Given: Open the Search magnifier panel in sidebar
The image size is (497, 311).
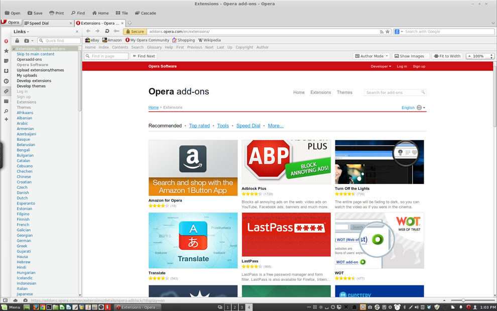Looking at the screenshot, I should 6,112.
